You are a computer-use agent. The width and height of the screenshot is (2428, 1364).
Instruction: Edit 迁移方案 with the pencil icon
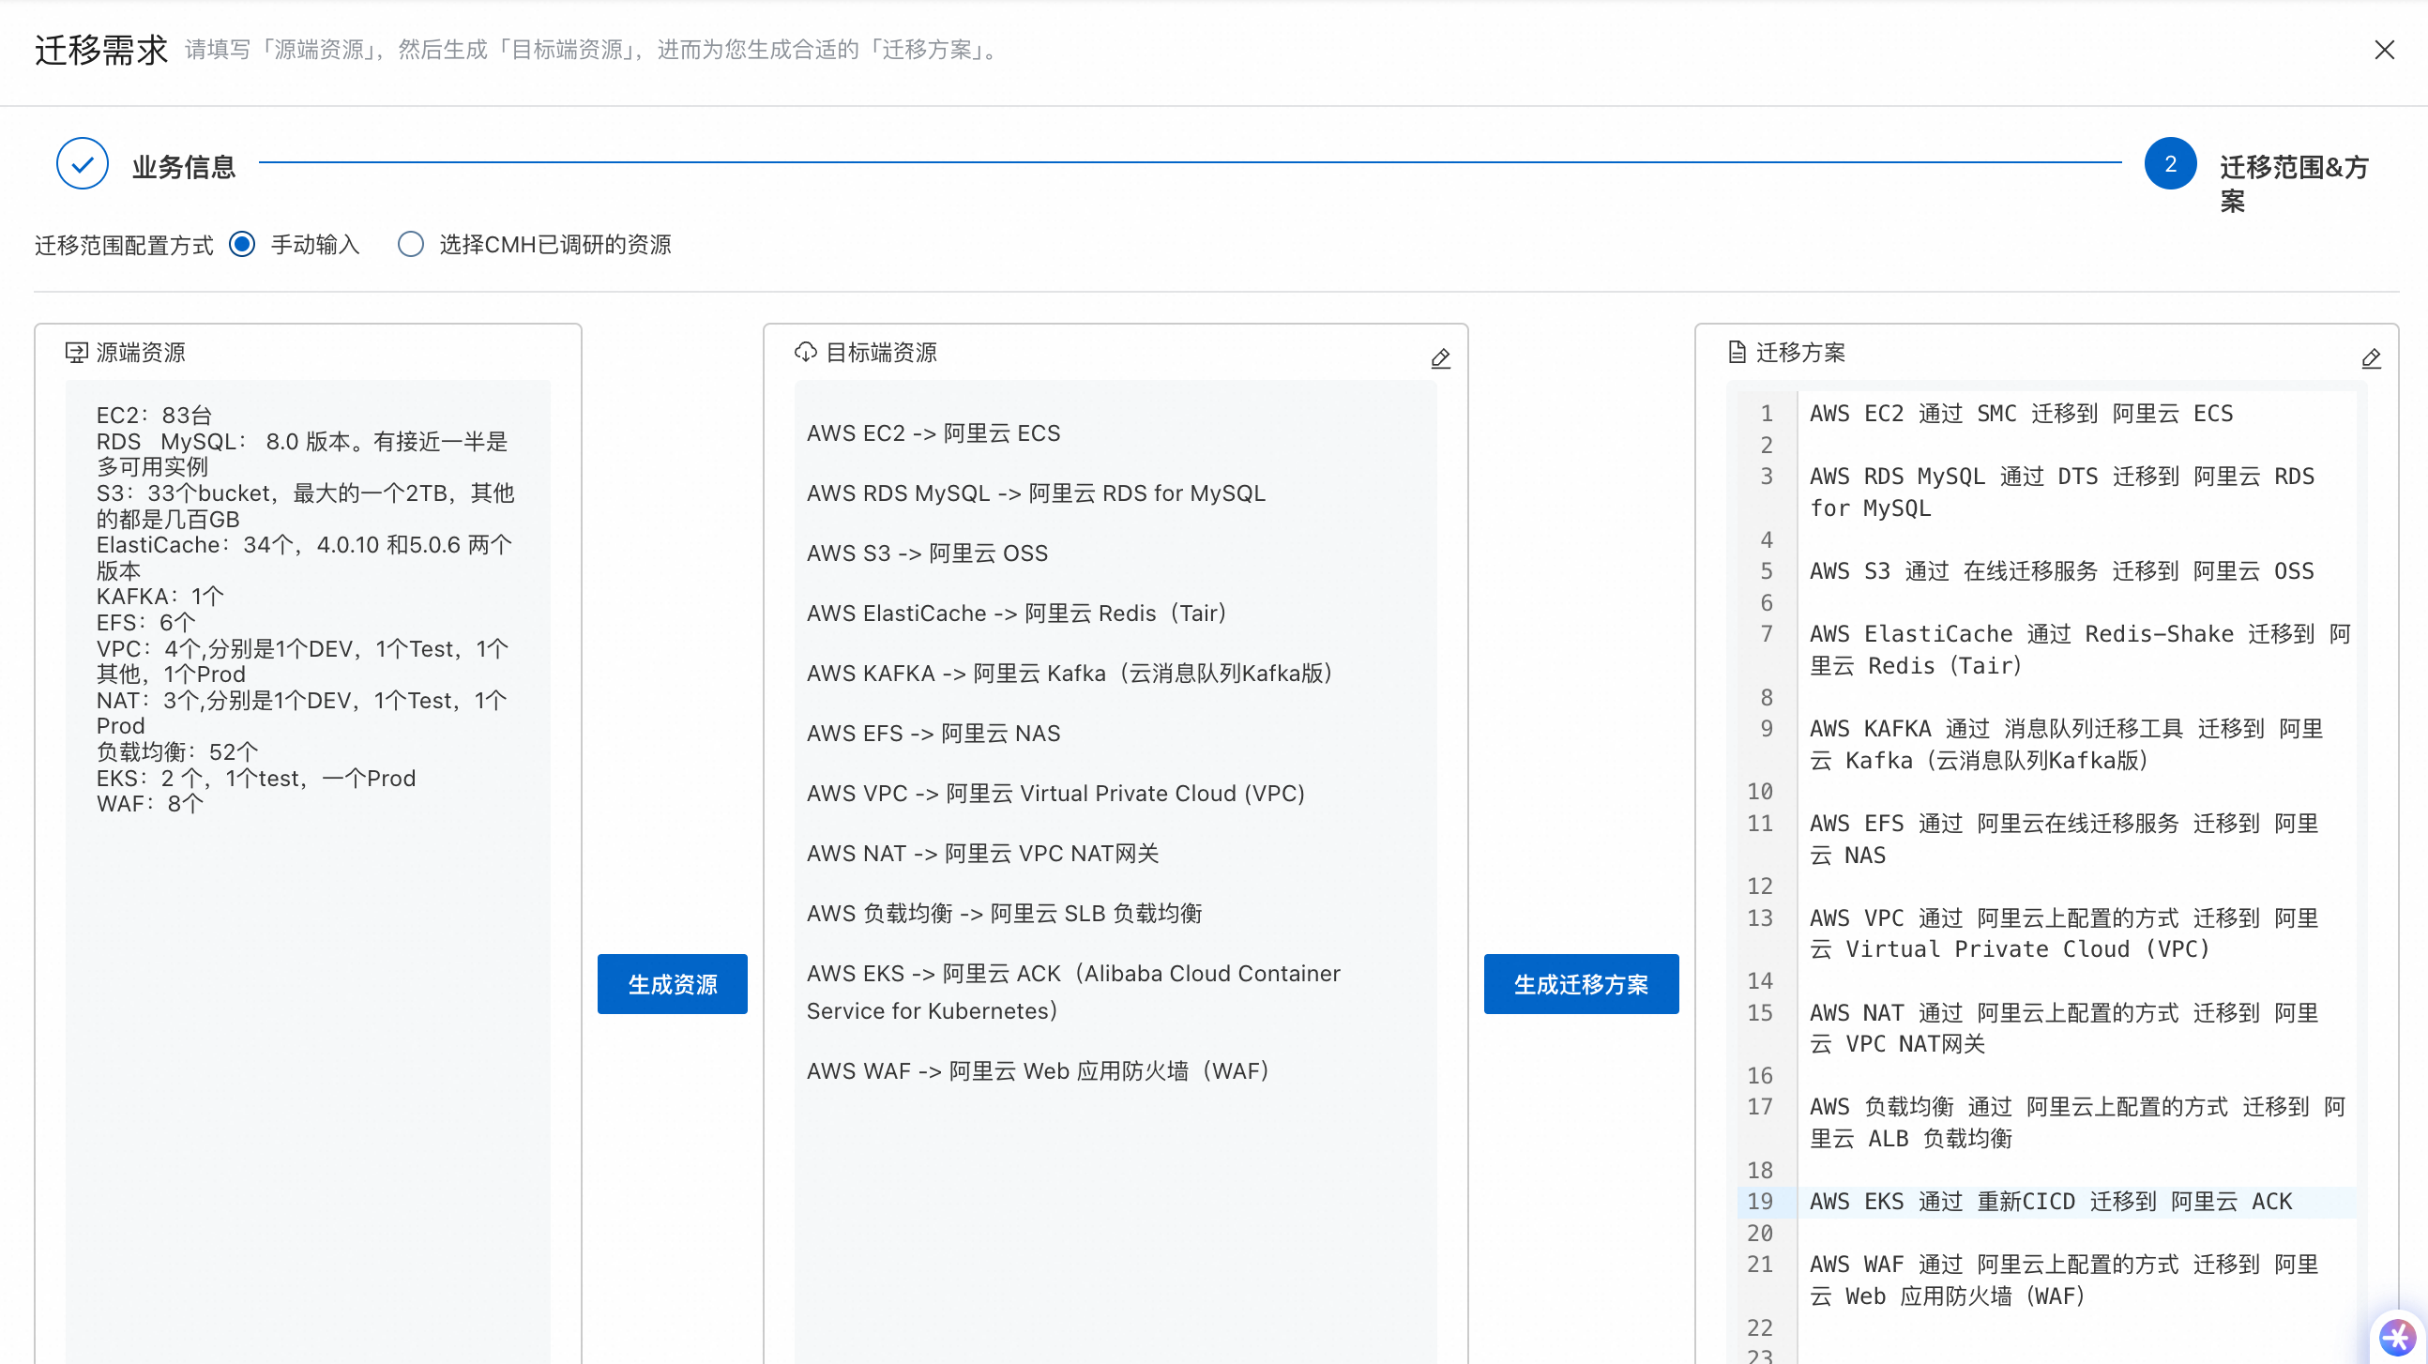[2371, 358]
